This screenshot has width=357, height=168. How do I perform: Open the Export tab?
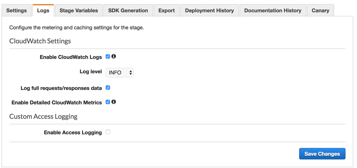pyautogui.click(x=166, y=11)
